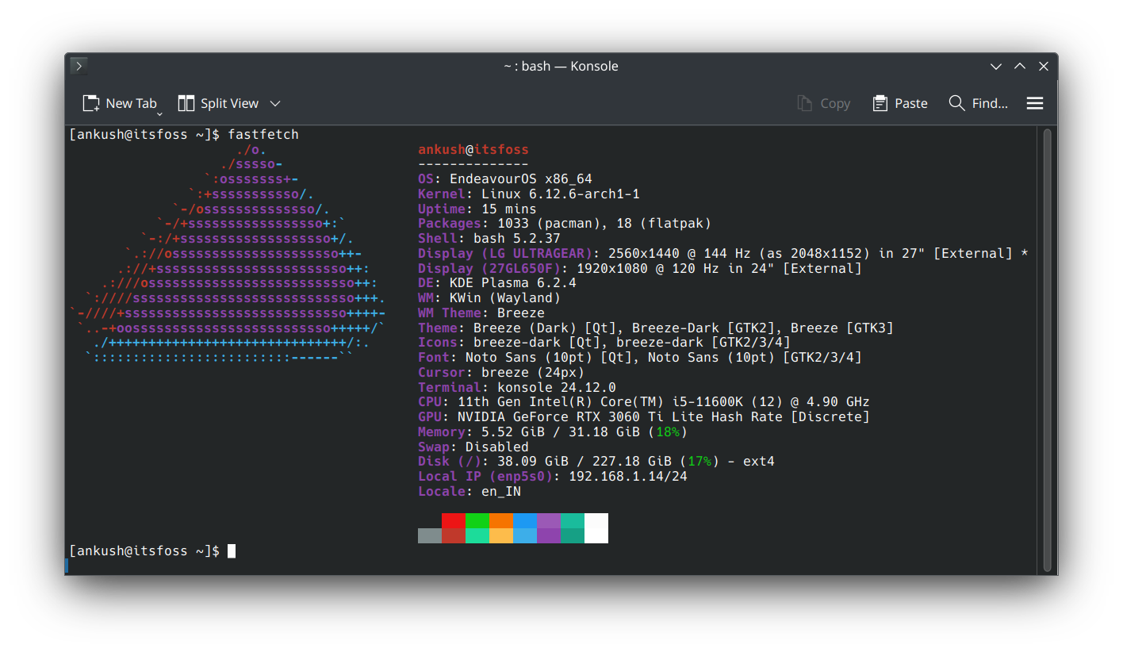Click the orange swatch in top row
1123x652 pixels.
pos(501,520)
